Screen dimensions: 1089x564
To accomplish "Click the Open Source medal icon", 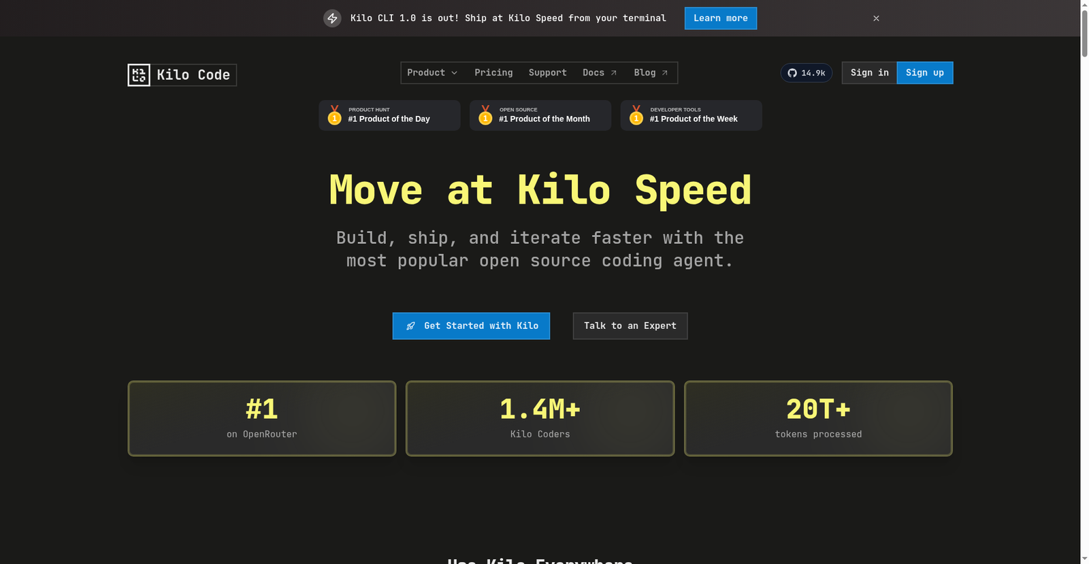I will pos(485,115).
